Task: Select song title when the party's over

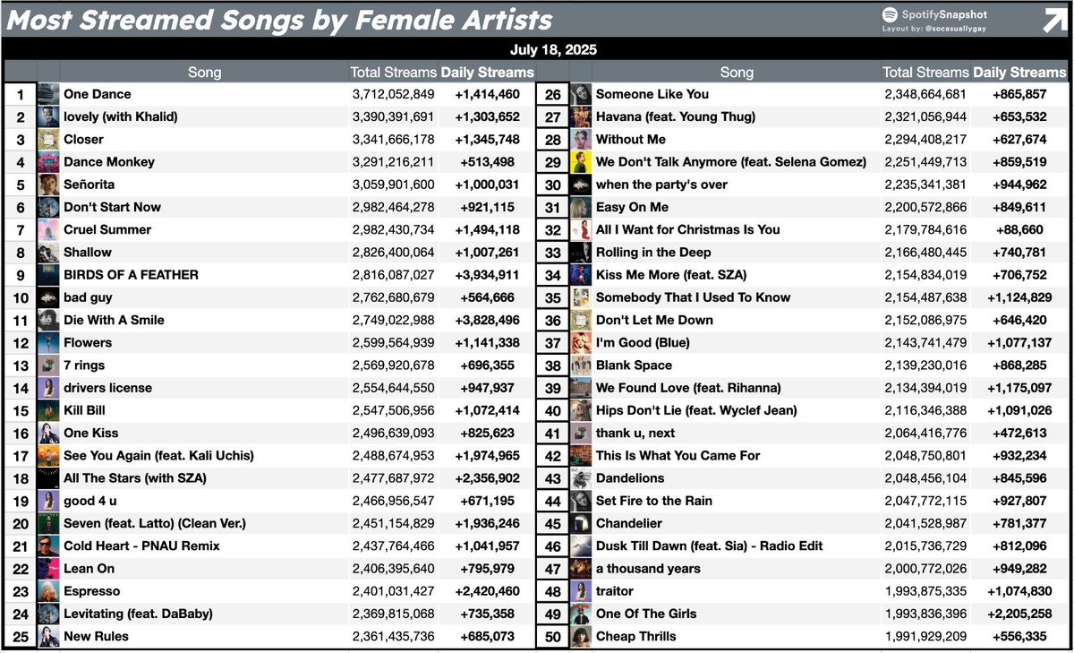Action: click(x=661, y=185)
